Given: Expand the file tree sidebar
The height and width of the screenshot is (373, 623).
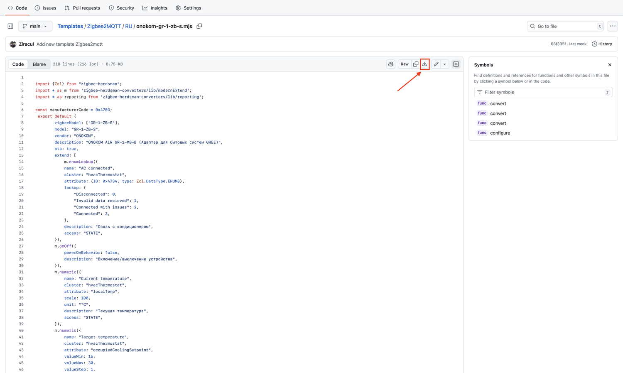Looking at the screenshot, I should pyautogui.click(x=10, y=26).
